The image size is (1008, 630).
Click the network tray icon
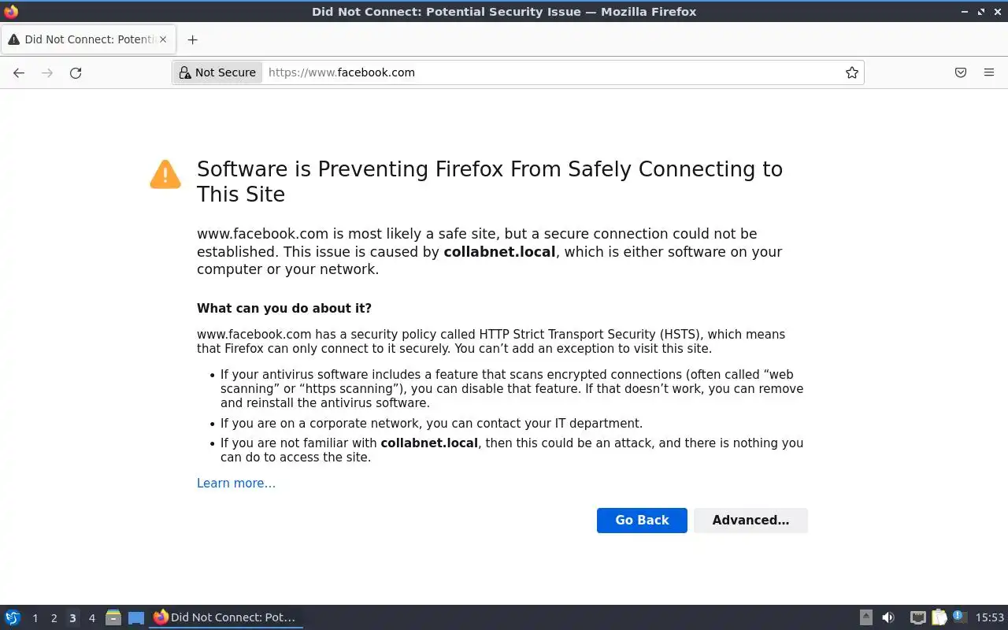click(x=917, y=617)
